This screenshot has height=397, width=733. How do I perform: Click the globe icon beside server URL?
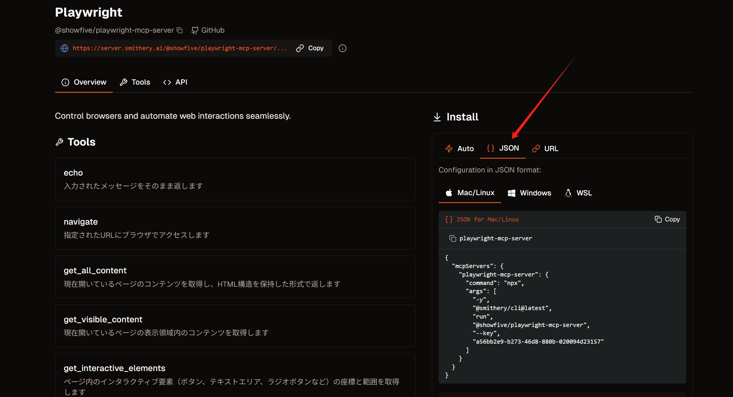[x=64, y=48]
